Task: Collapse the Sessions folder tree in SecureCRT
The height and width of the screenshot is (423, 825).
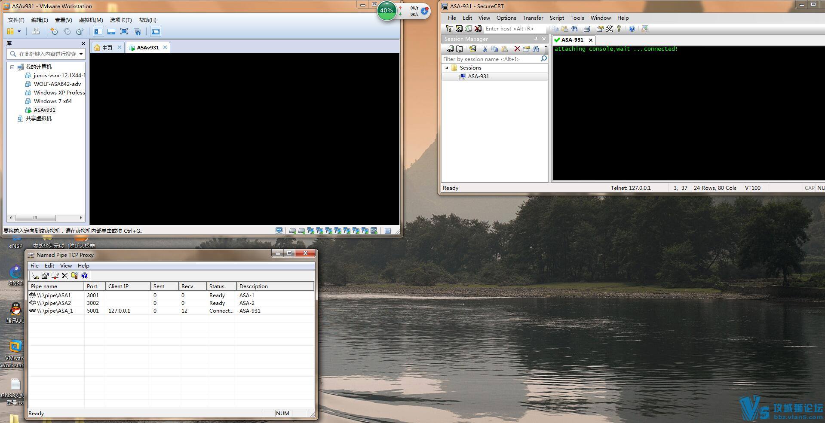Action: 447,68
